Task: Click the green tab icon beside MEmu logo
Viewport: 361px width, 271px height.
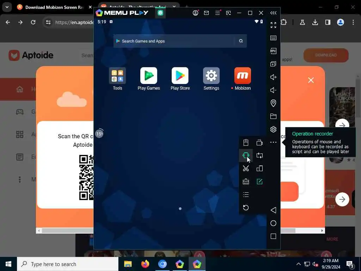Action: 160,13
